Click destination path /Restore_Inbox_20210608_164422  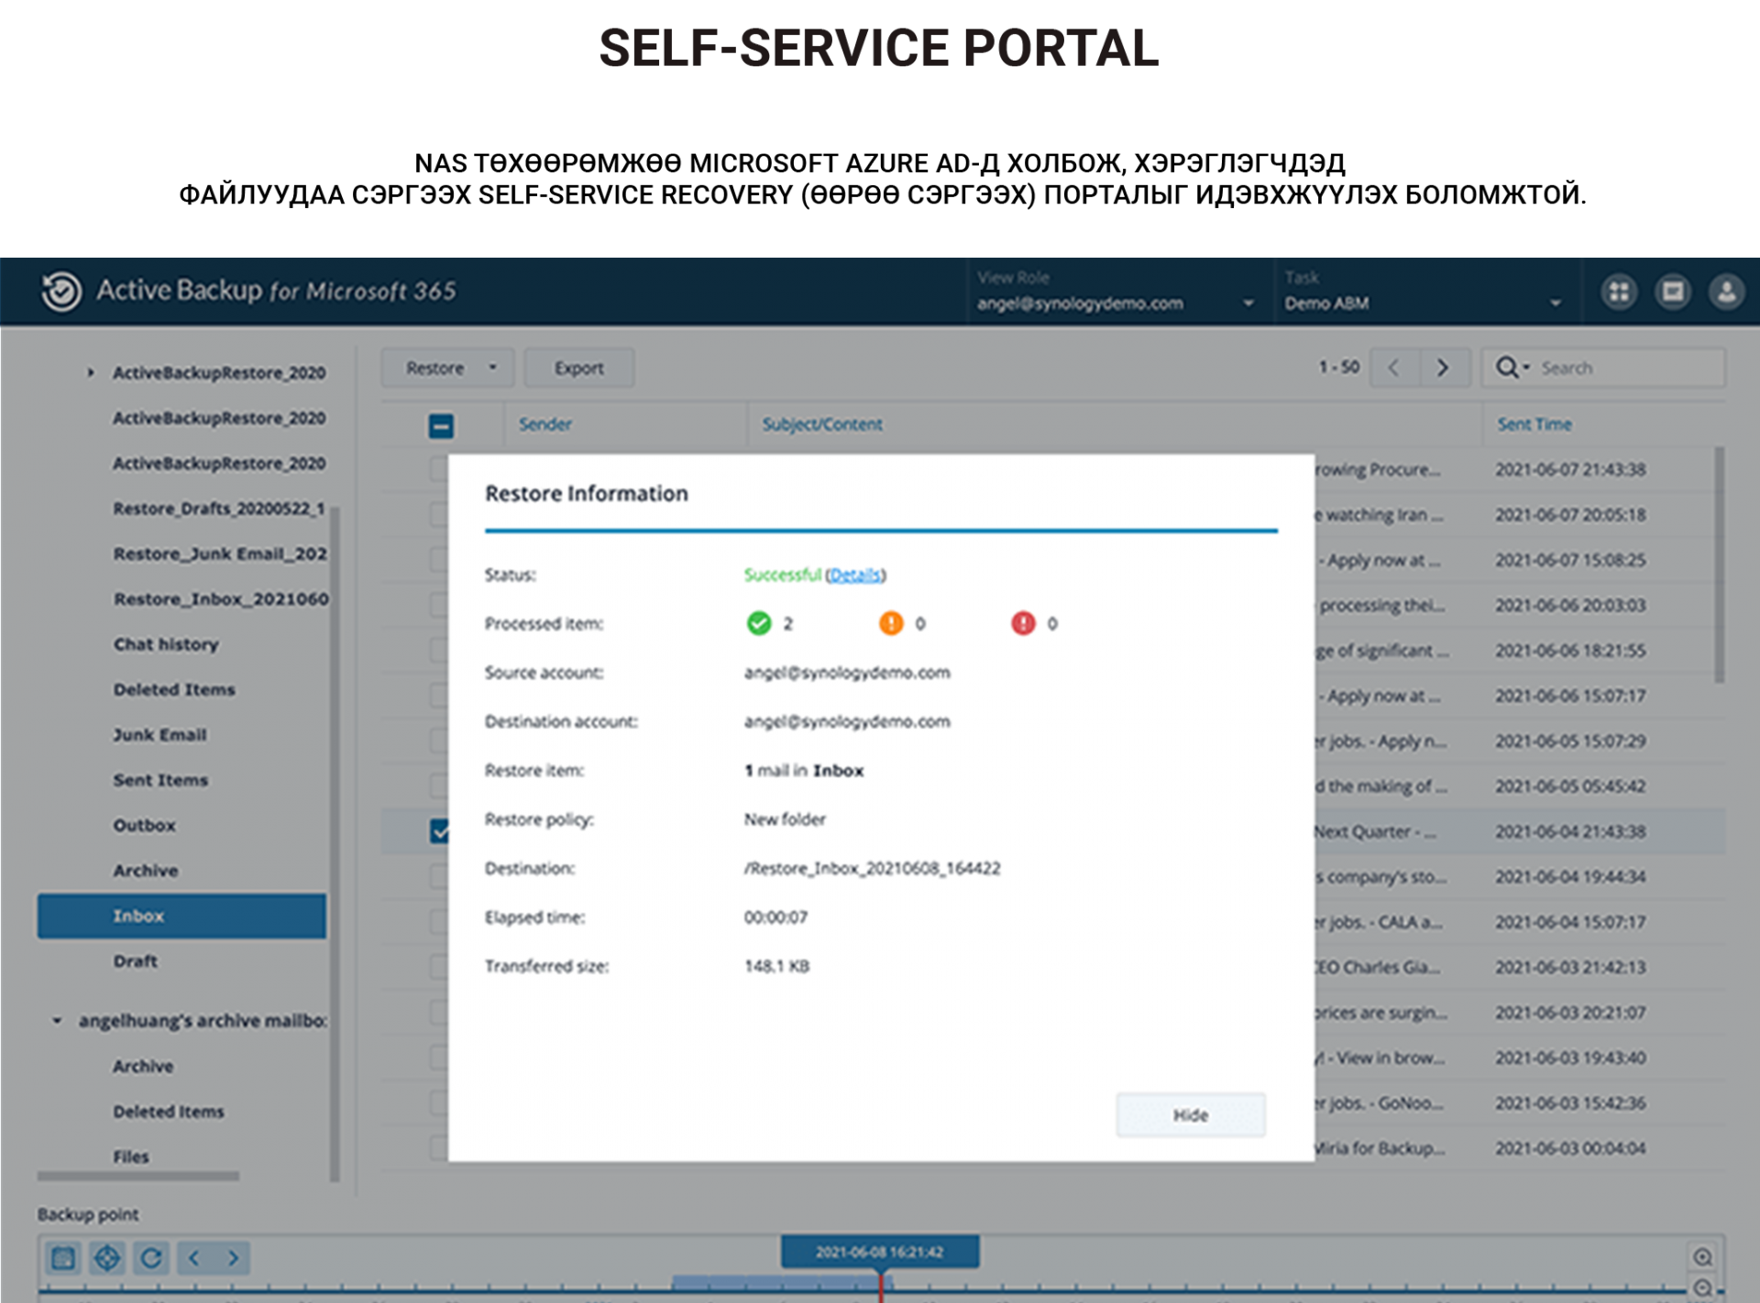(x=872, y=868)
